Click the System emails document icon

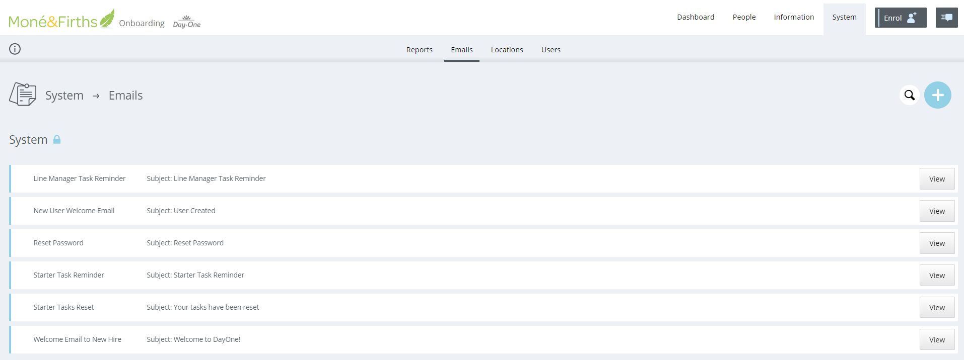pos(23,95)
